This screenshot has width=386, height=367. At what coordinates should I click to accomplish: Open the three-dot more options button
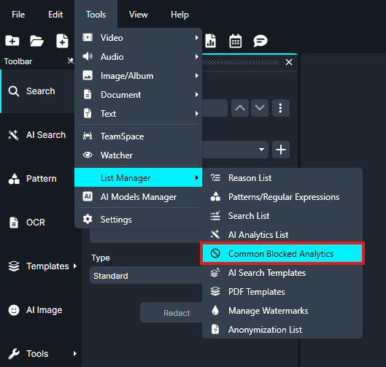(x=280, y=108)
